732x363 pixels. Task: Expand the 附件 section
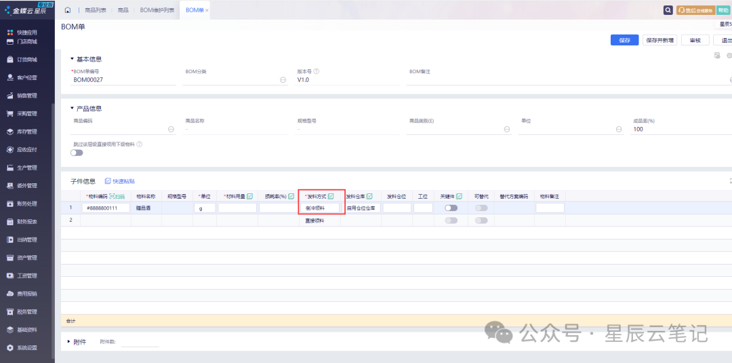point(69,341)
